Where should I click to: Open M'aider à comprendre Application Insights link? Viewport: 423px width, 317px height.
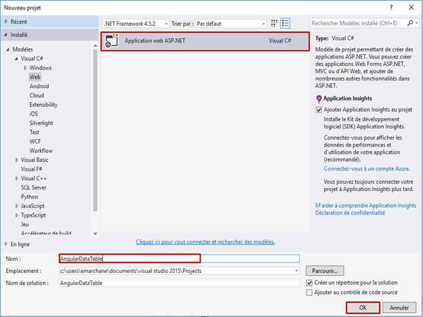(366, 205)
